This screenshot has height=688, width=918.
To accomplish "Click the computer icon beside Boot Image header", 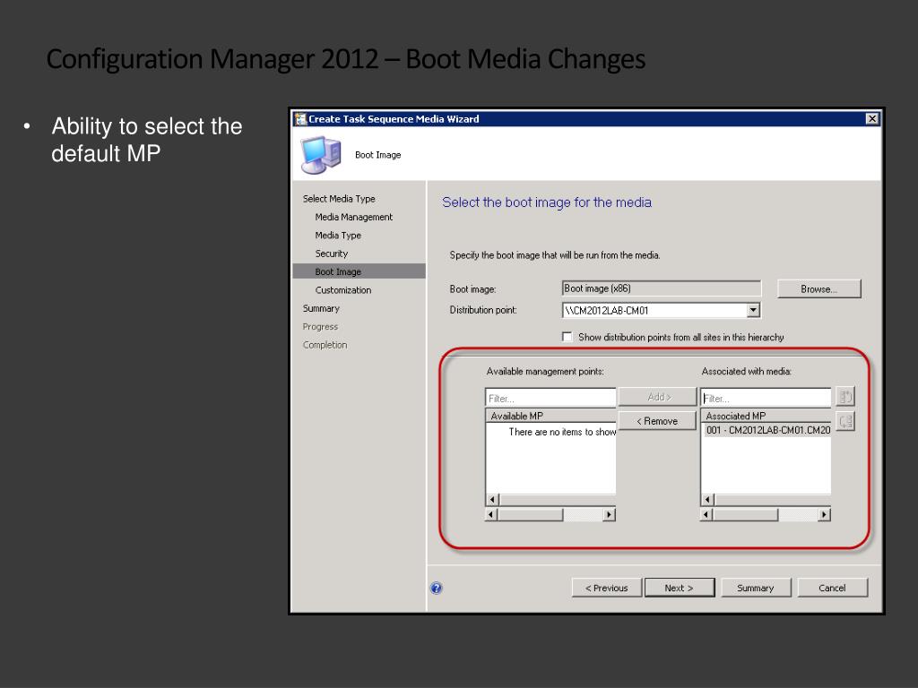I will click(x=321, y=155).
